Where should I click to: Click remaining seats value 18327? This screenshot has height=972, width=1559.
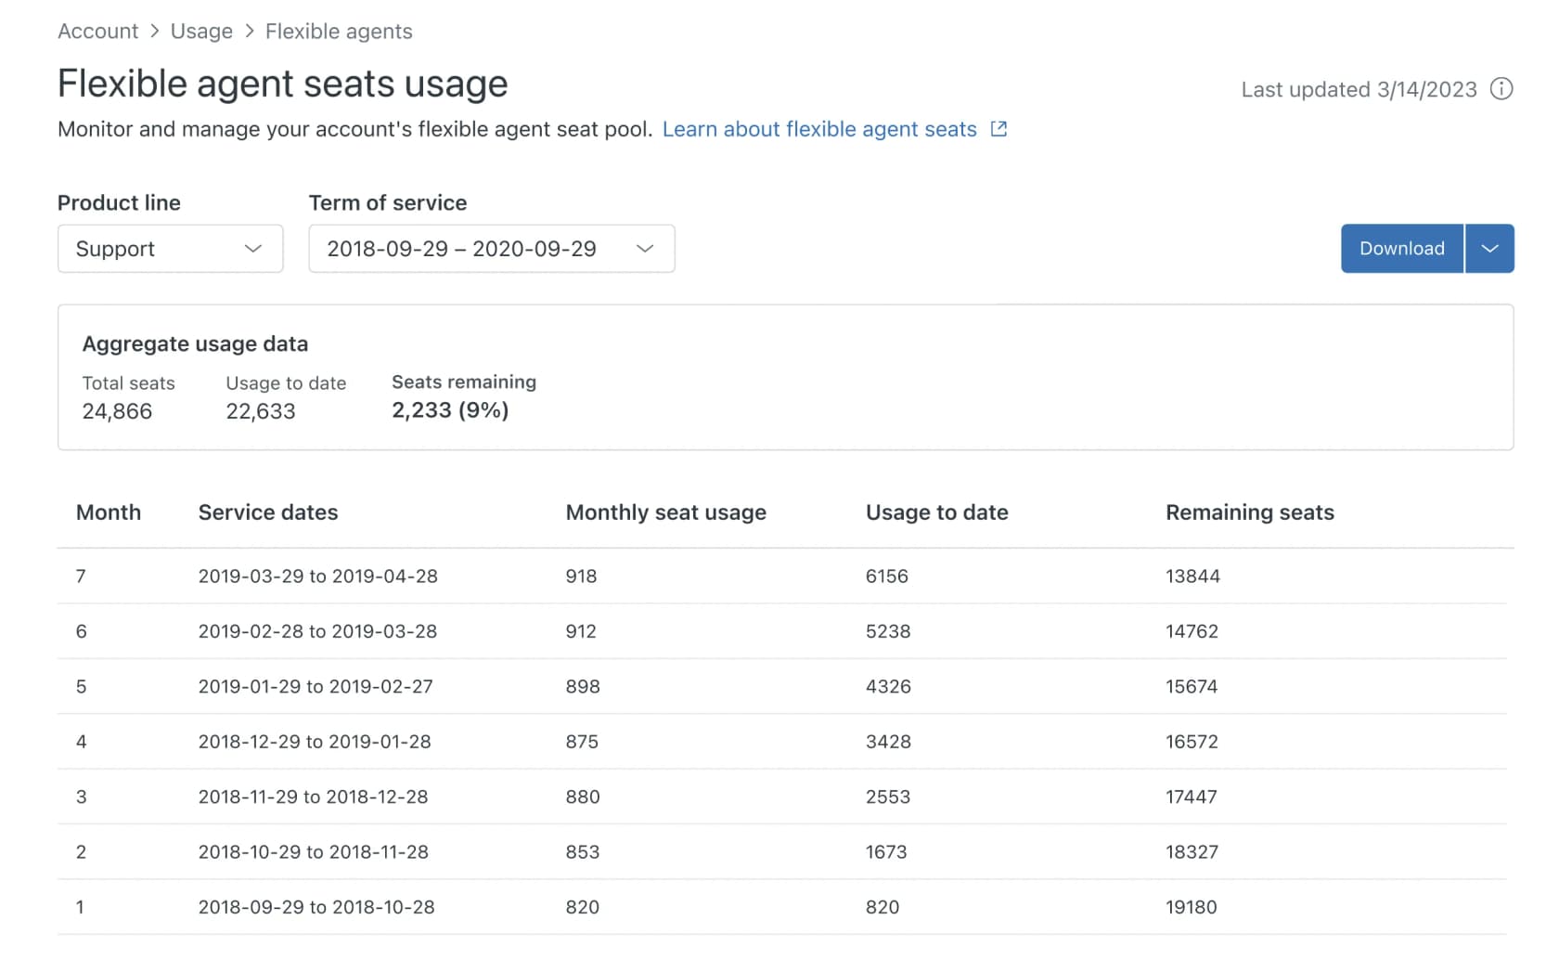(x=1192, y=852)
